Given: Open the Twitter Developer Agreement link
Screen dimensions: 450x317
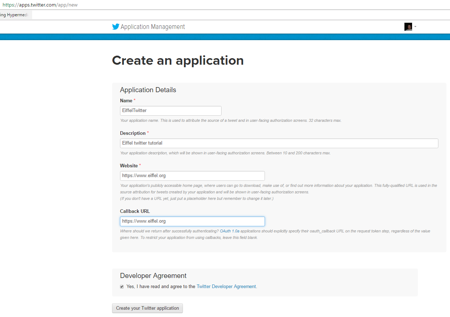Looking at the screenshot, I should 227,286.
